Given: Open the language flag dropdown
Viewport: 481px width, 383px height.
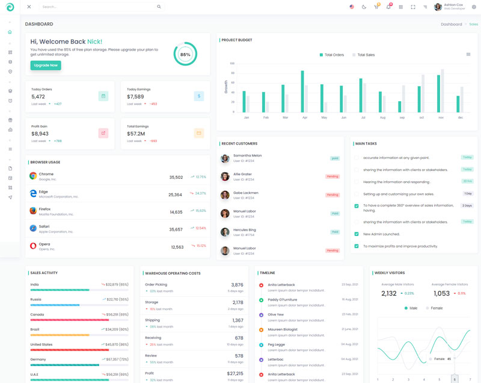Looking at the screenshot, I should pos(352,7).
